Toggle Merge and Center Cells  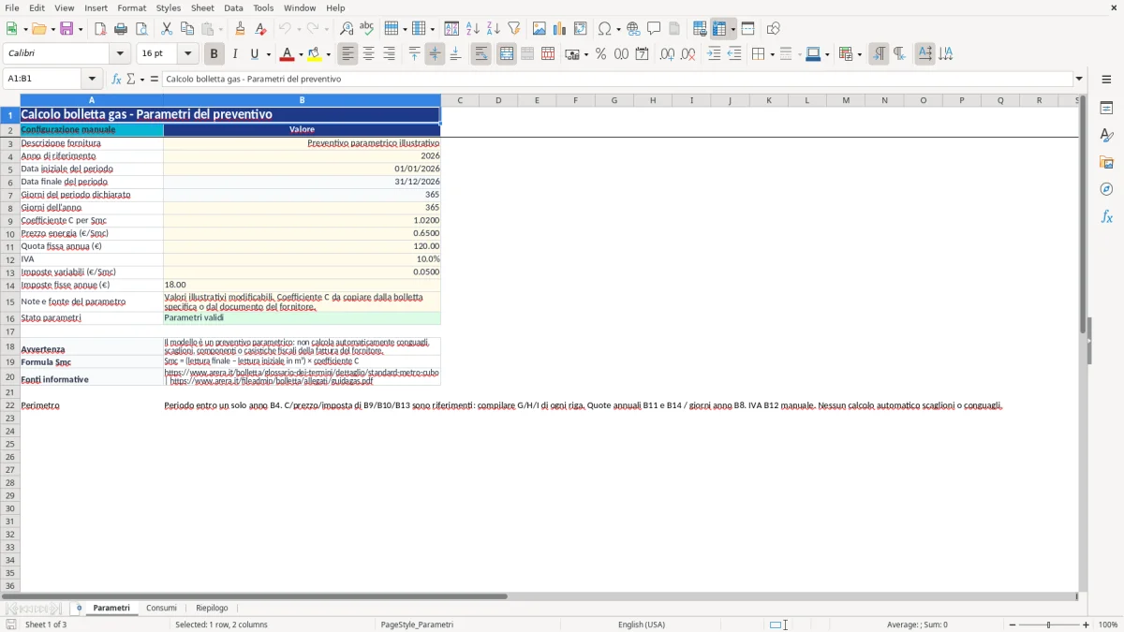(x=507, y=54)
